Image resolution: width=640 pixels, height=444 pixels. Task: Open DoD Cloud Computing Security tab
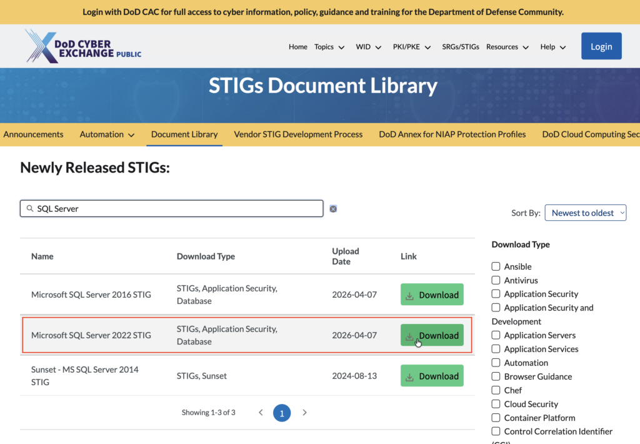coord(591,134)
